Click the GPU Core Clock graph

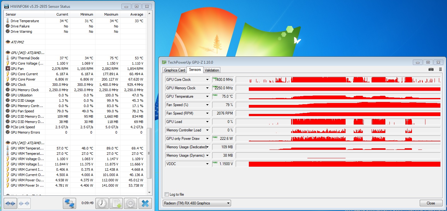pos(338,80)
